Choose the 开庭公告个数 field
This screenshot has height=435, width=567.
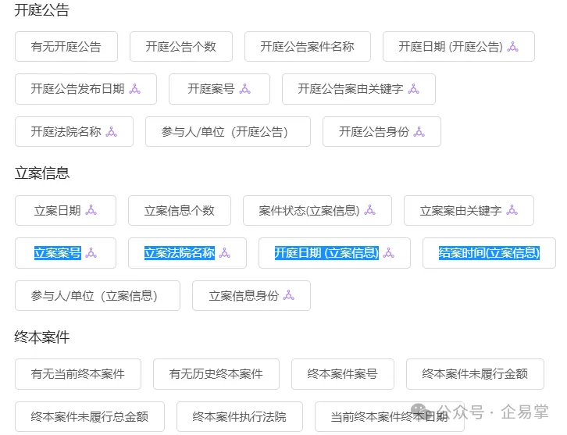181,47
